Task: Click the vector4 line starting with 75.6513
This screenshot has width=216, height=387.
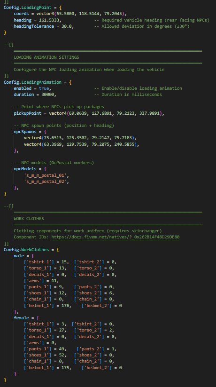Action: coord(80,138)
